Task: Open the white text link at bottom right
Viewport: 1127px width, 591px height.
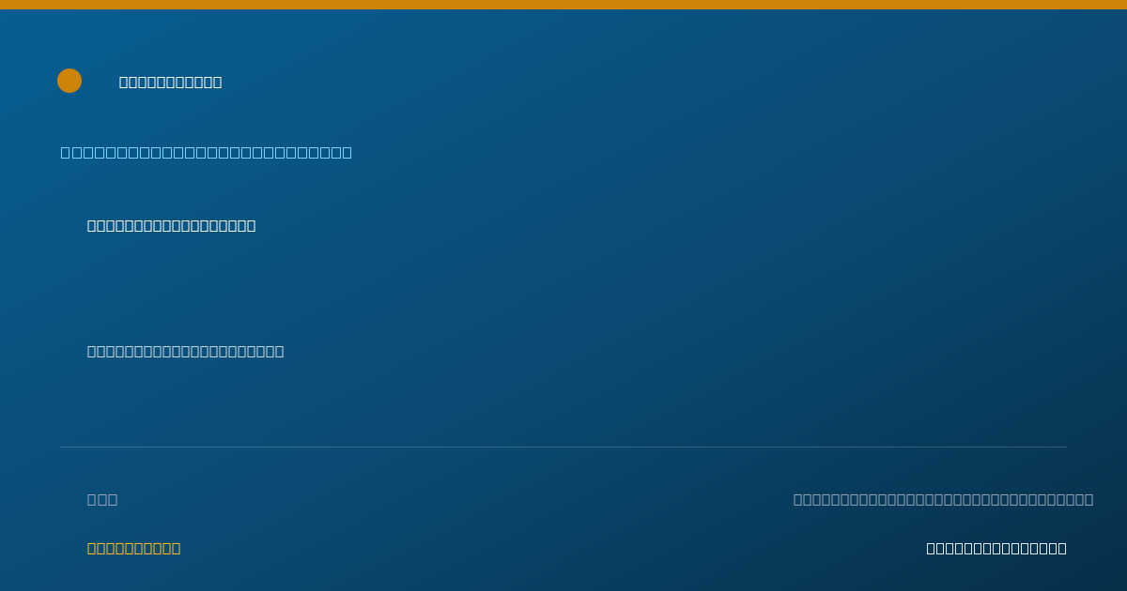Action: coord(996,548)
